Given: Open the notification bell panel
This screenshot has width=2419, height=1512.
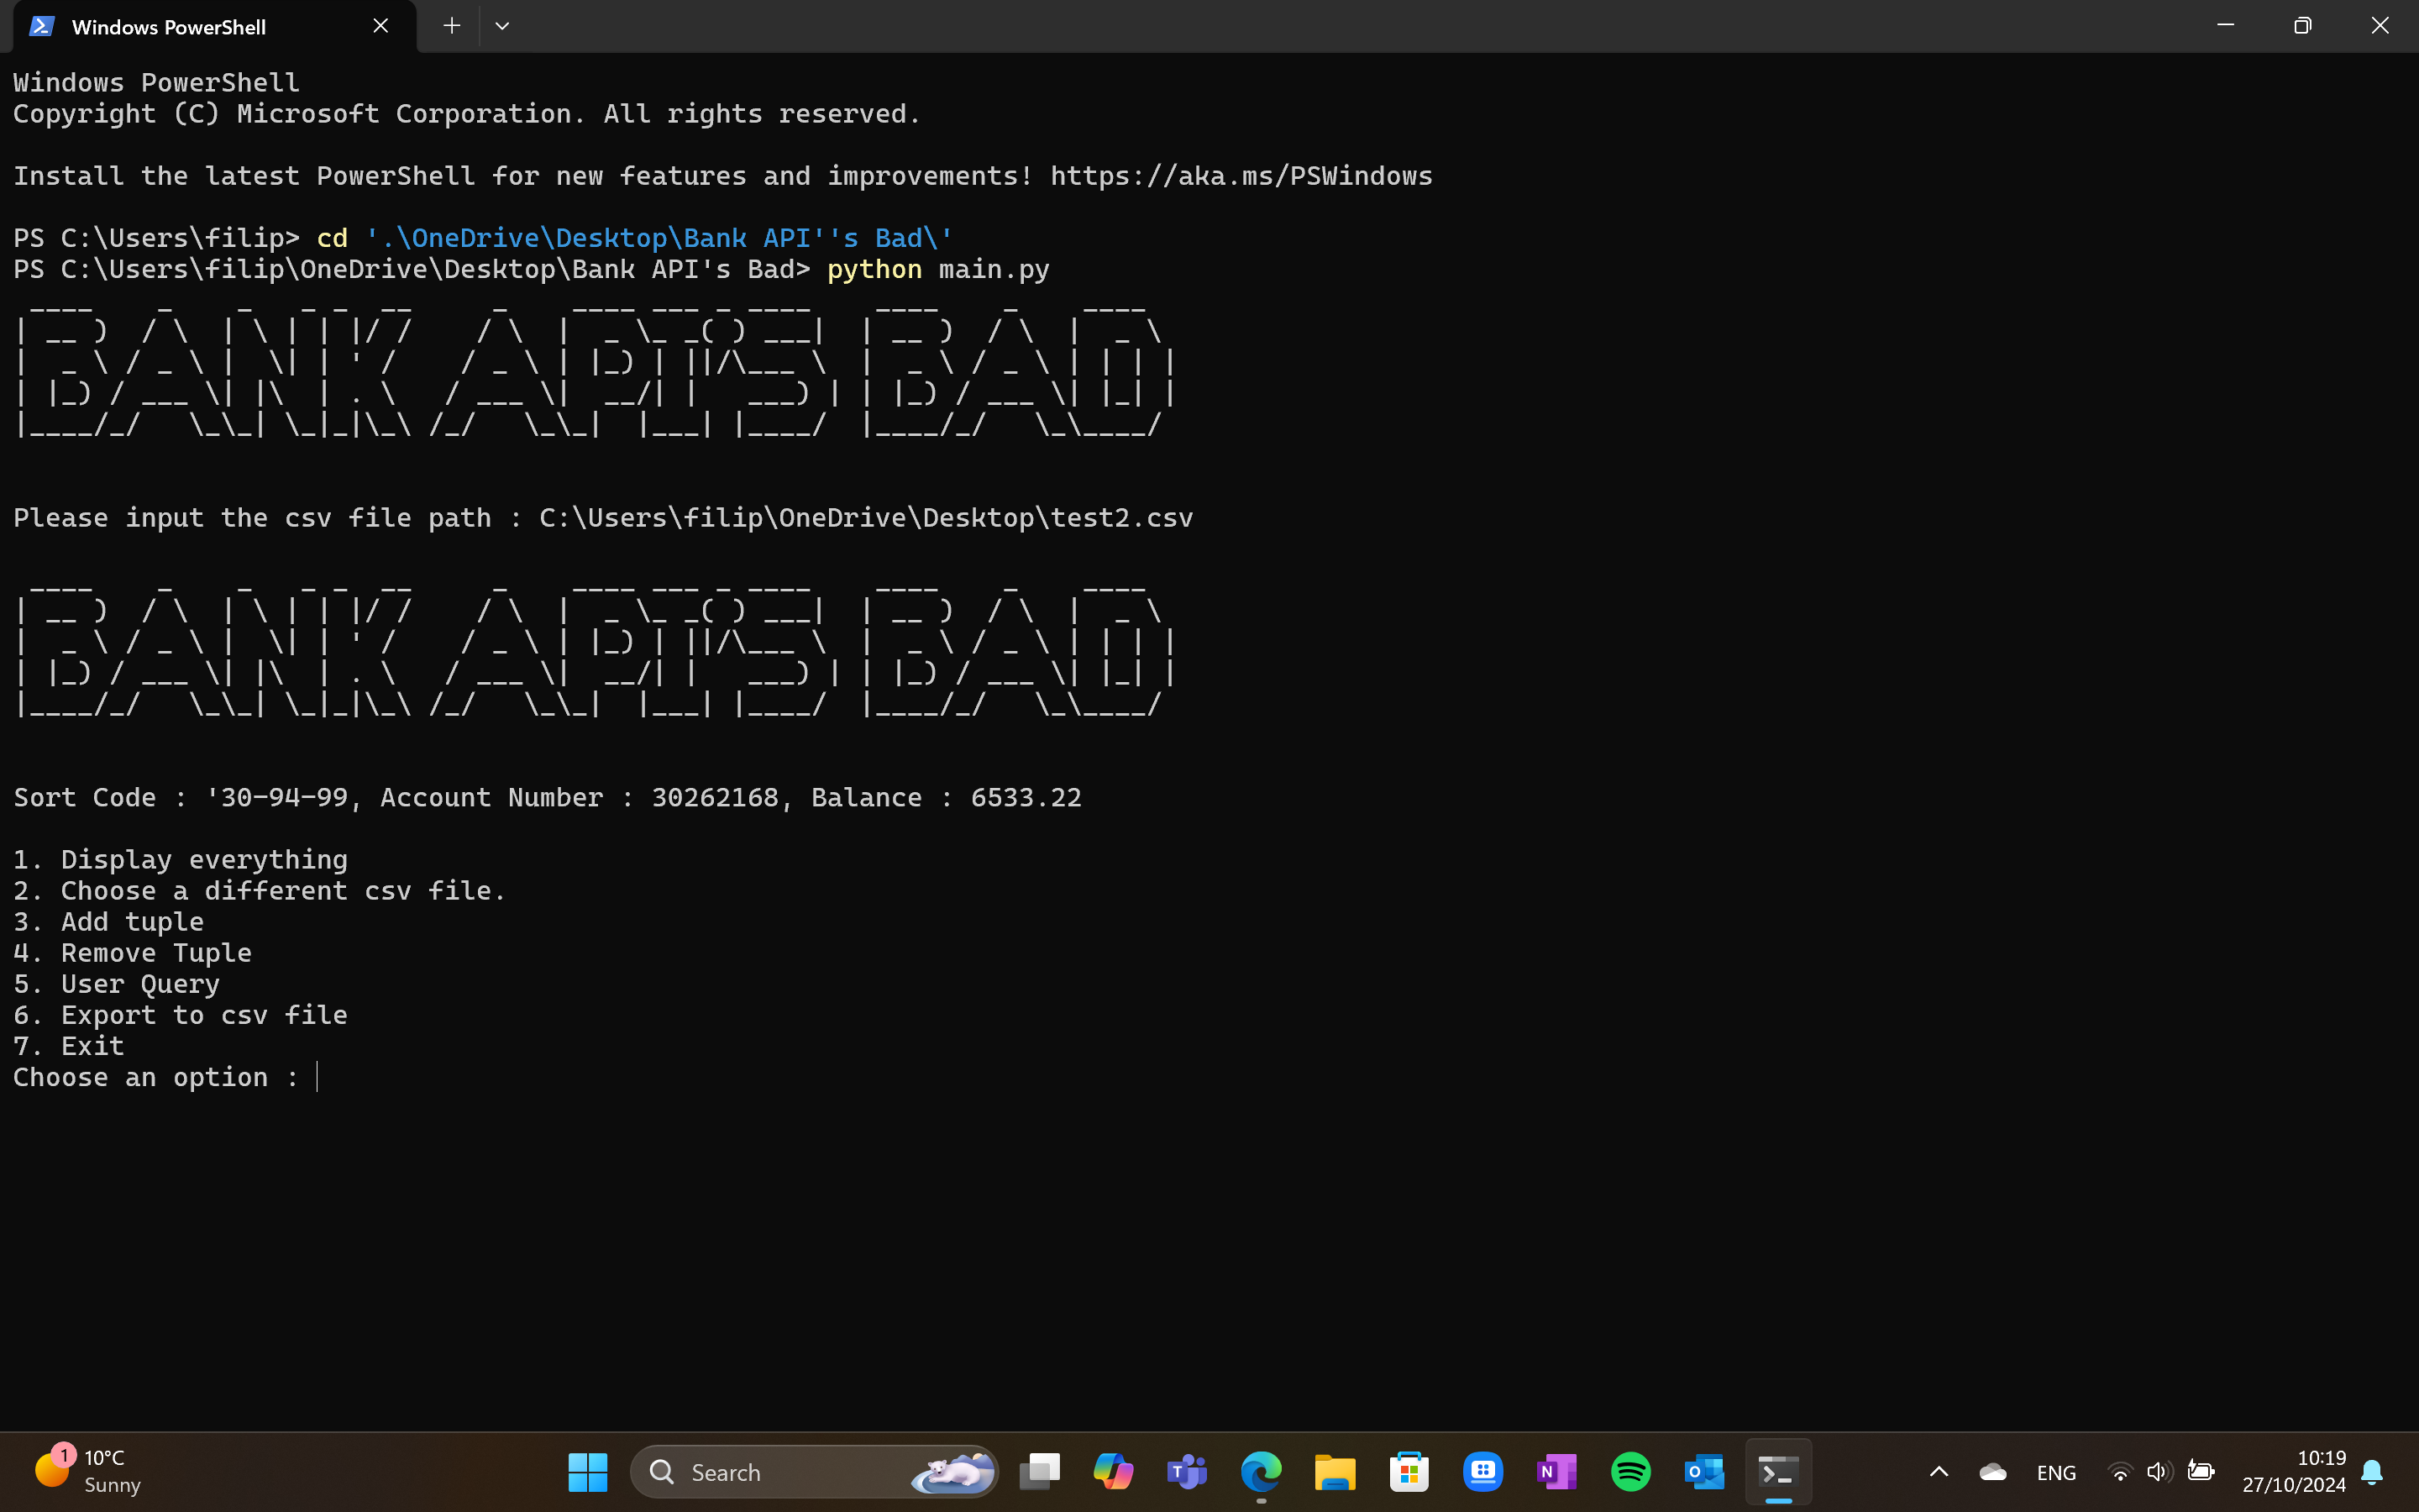Looking at the screenshot, I should (x=2372, y=1472).
